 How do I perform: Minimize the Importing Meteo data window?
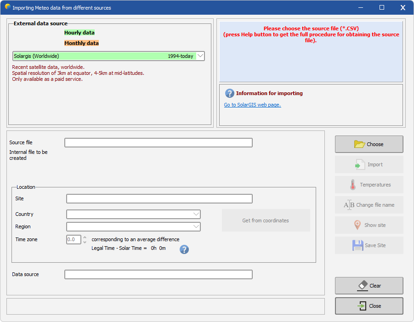tap(361, 7)
